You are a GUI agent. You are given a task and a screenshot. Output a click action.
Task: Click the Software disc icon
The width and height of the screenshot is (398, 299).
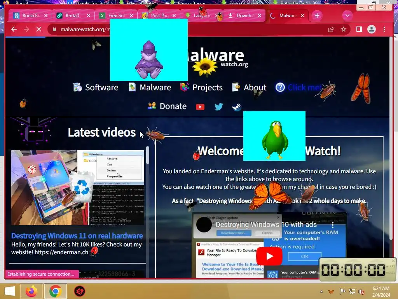pyautogui.click(x=77, y=87)
